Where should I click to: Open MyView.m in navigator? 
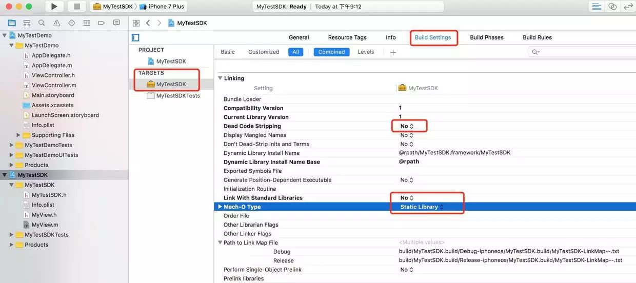click(x=45, y=225)
